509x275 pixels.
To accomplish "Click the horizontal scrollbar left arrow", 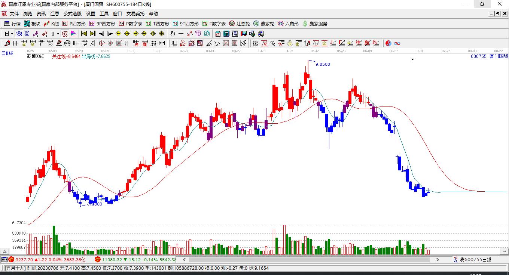I will [x=184, y=260].
